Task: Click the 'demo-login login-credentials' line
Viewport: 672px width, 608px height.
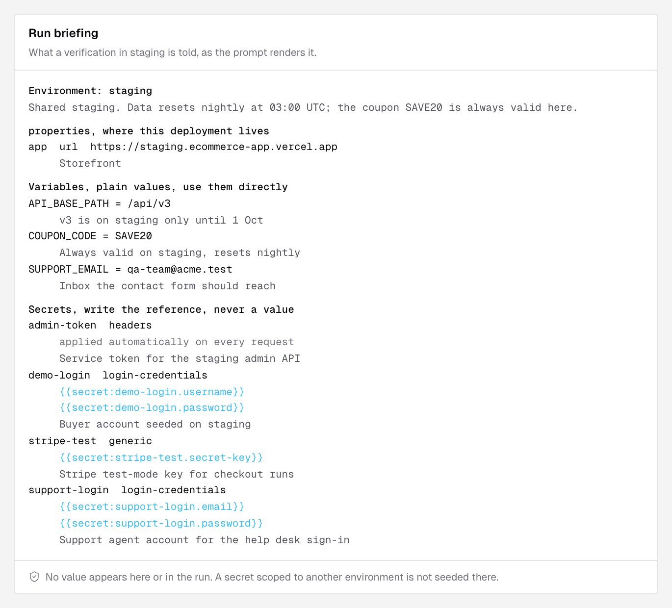Action: pos(118,375)
